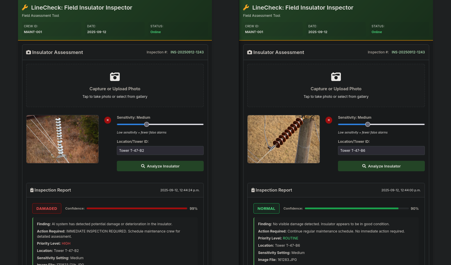This screenshot has height=265, width=451.
Task: Click right 'Sensitivity: Medium' slider label
Action: (355, 118)
